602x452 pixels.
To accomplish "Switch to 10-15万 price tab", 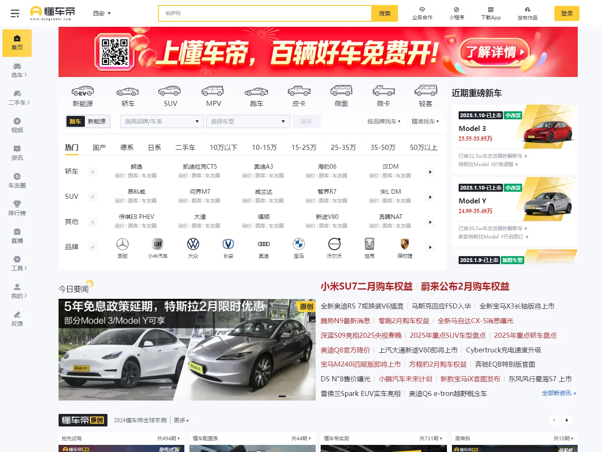I will tap(264, 147).
